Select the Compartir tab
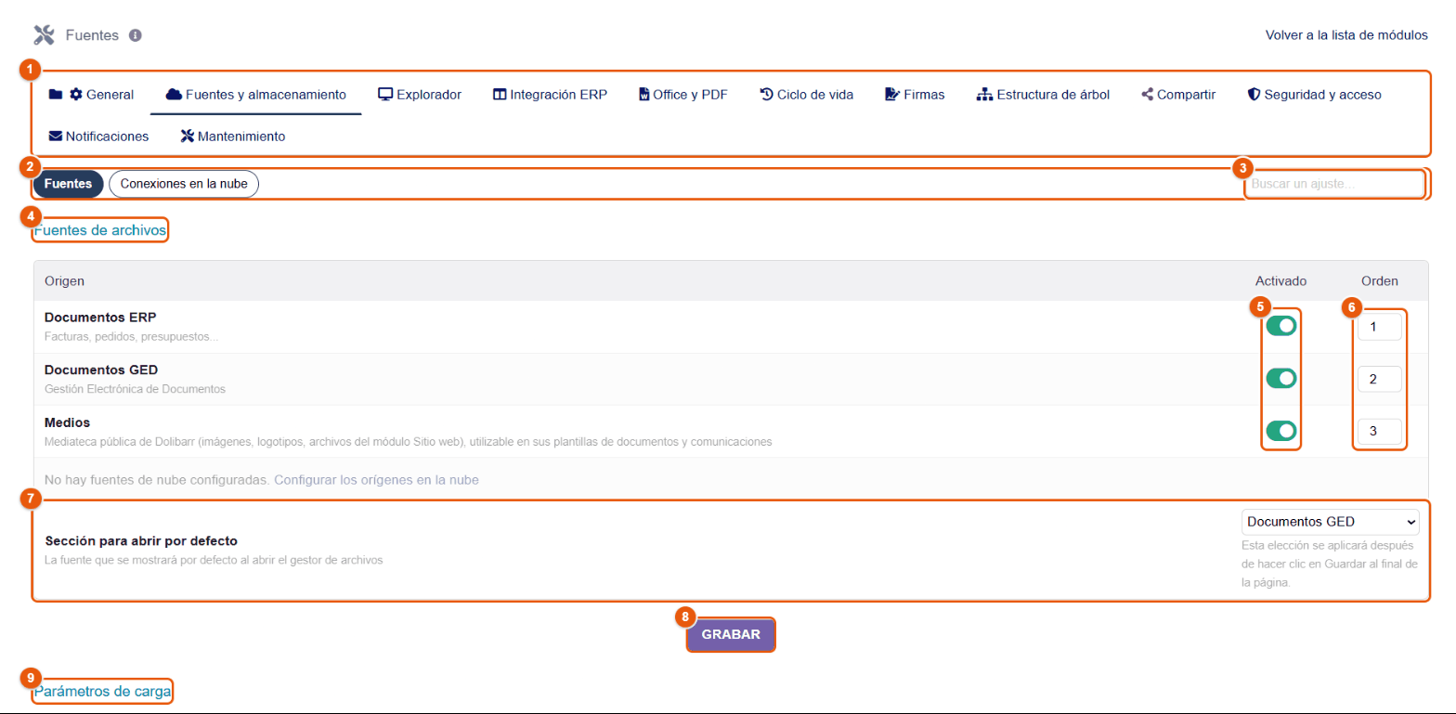 click(1178, 94)
